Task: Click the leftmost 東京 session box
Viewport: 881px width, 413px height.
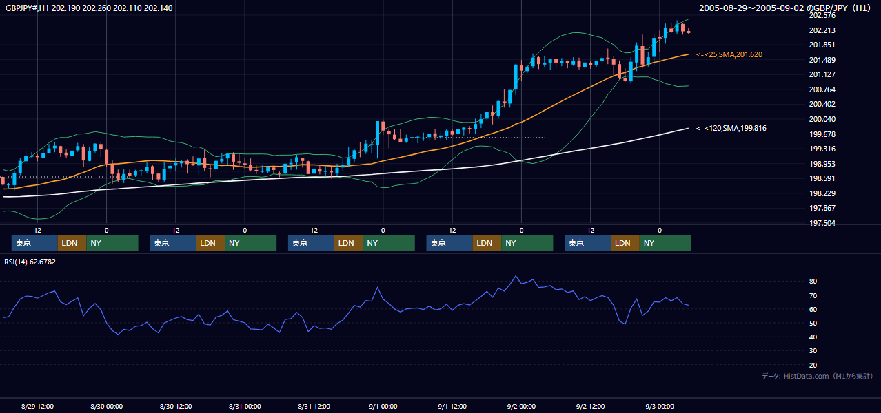Action: tap(34, 243)
